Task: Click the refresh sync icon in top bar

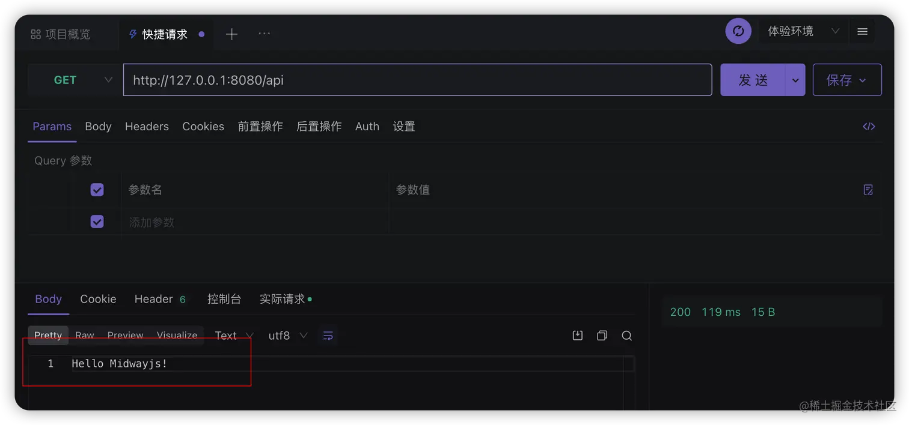Action: [738, 31]
